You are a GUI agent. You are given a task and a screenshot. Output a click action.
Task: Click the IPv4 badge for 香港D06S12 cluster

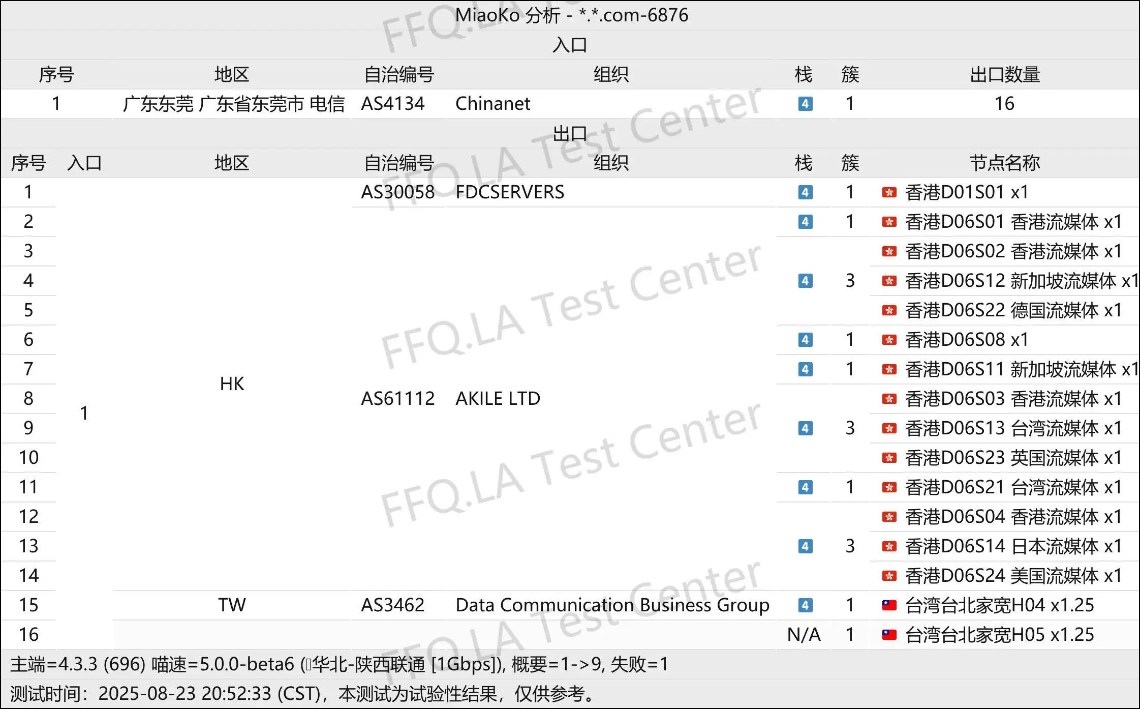tap(805, 281)
